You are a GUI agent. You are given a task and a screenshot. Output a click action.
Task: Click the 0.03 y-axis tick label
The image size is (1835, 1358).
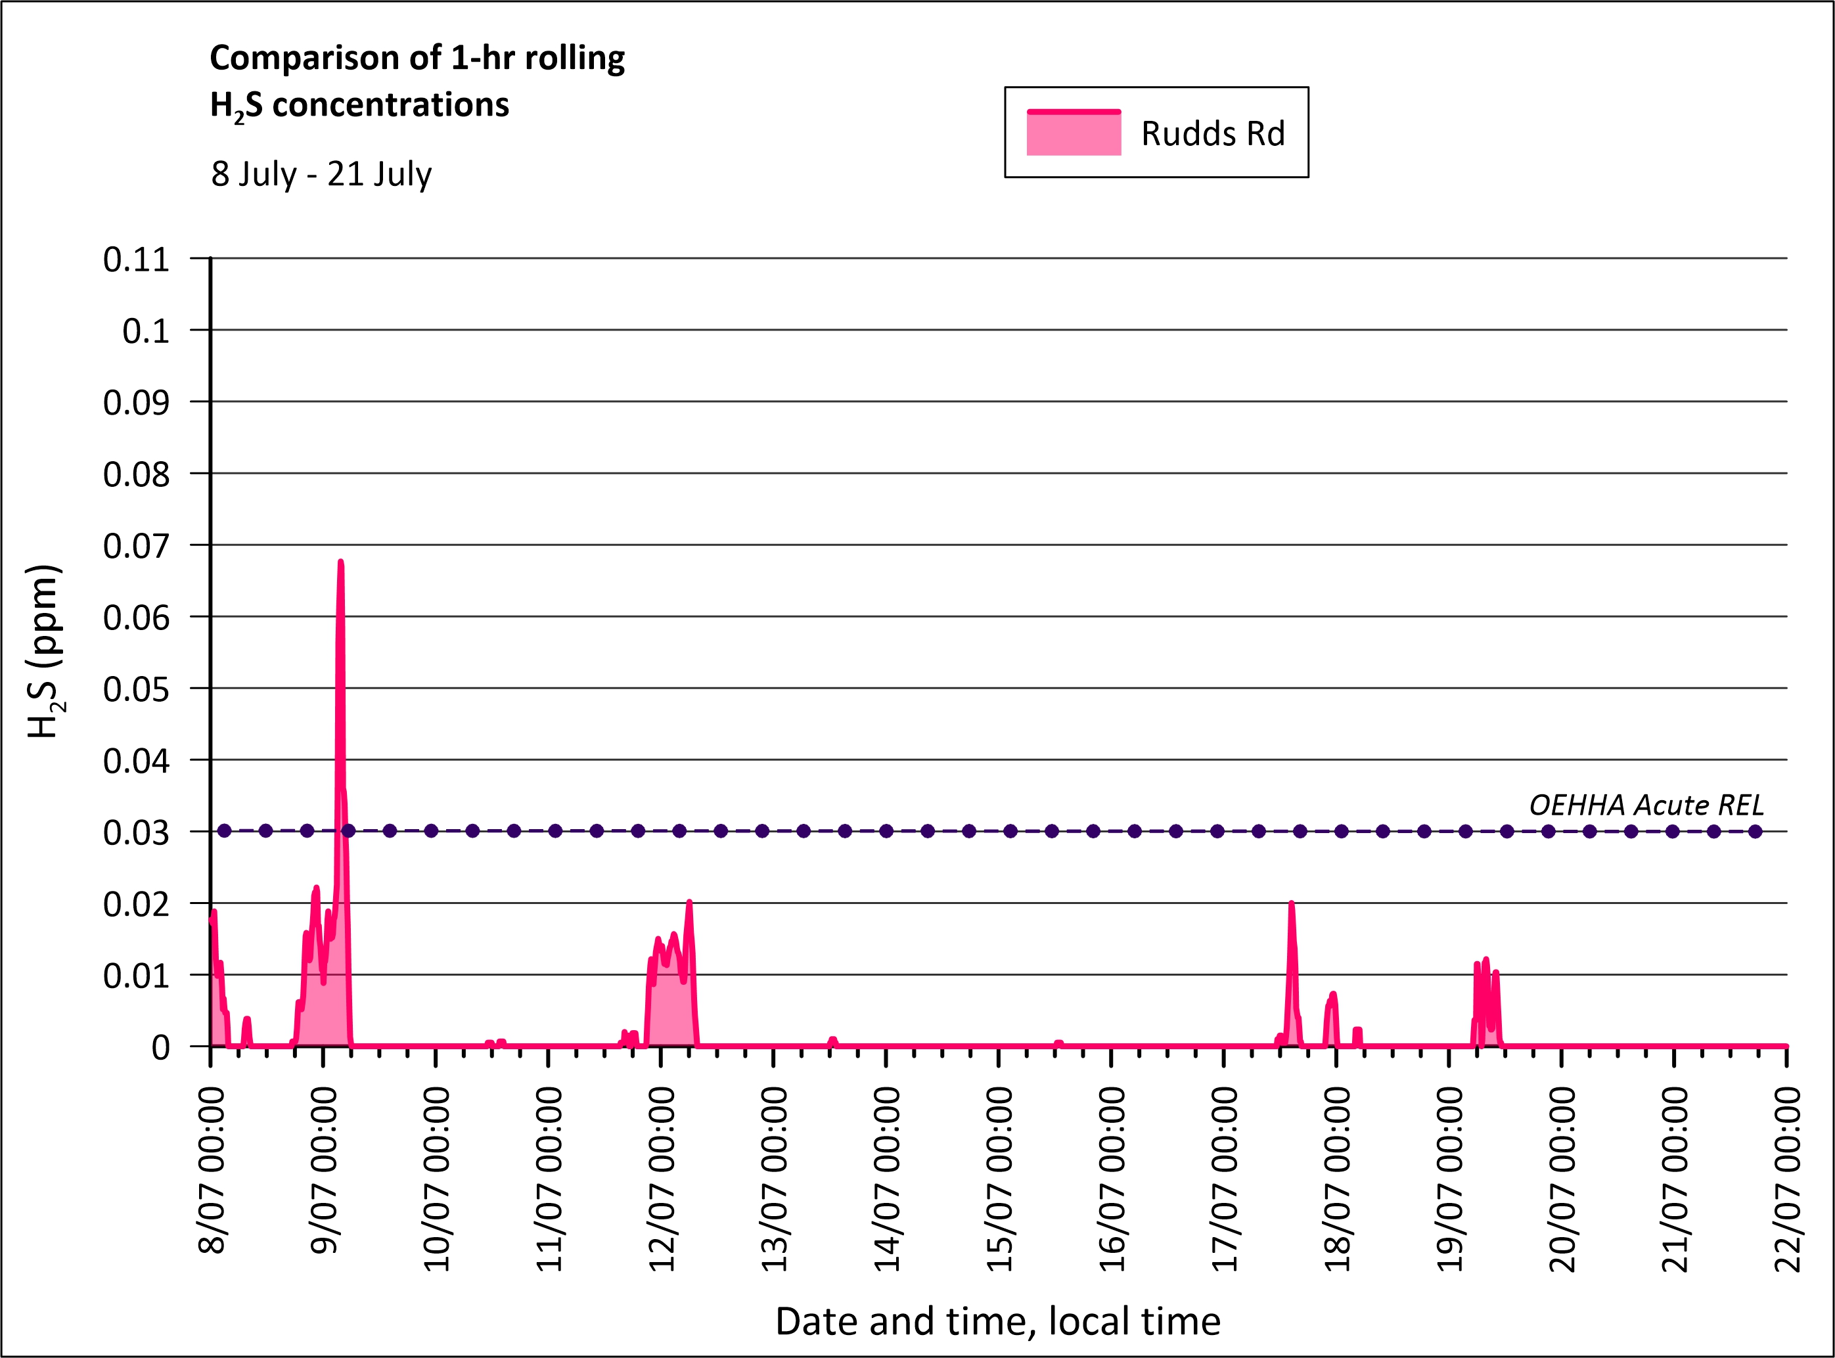coord(137,832)
